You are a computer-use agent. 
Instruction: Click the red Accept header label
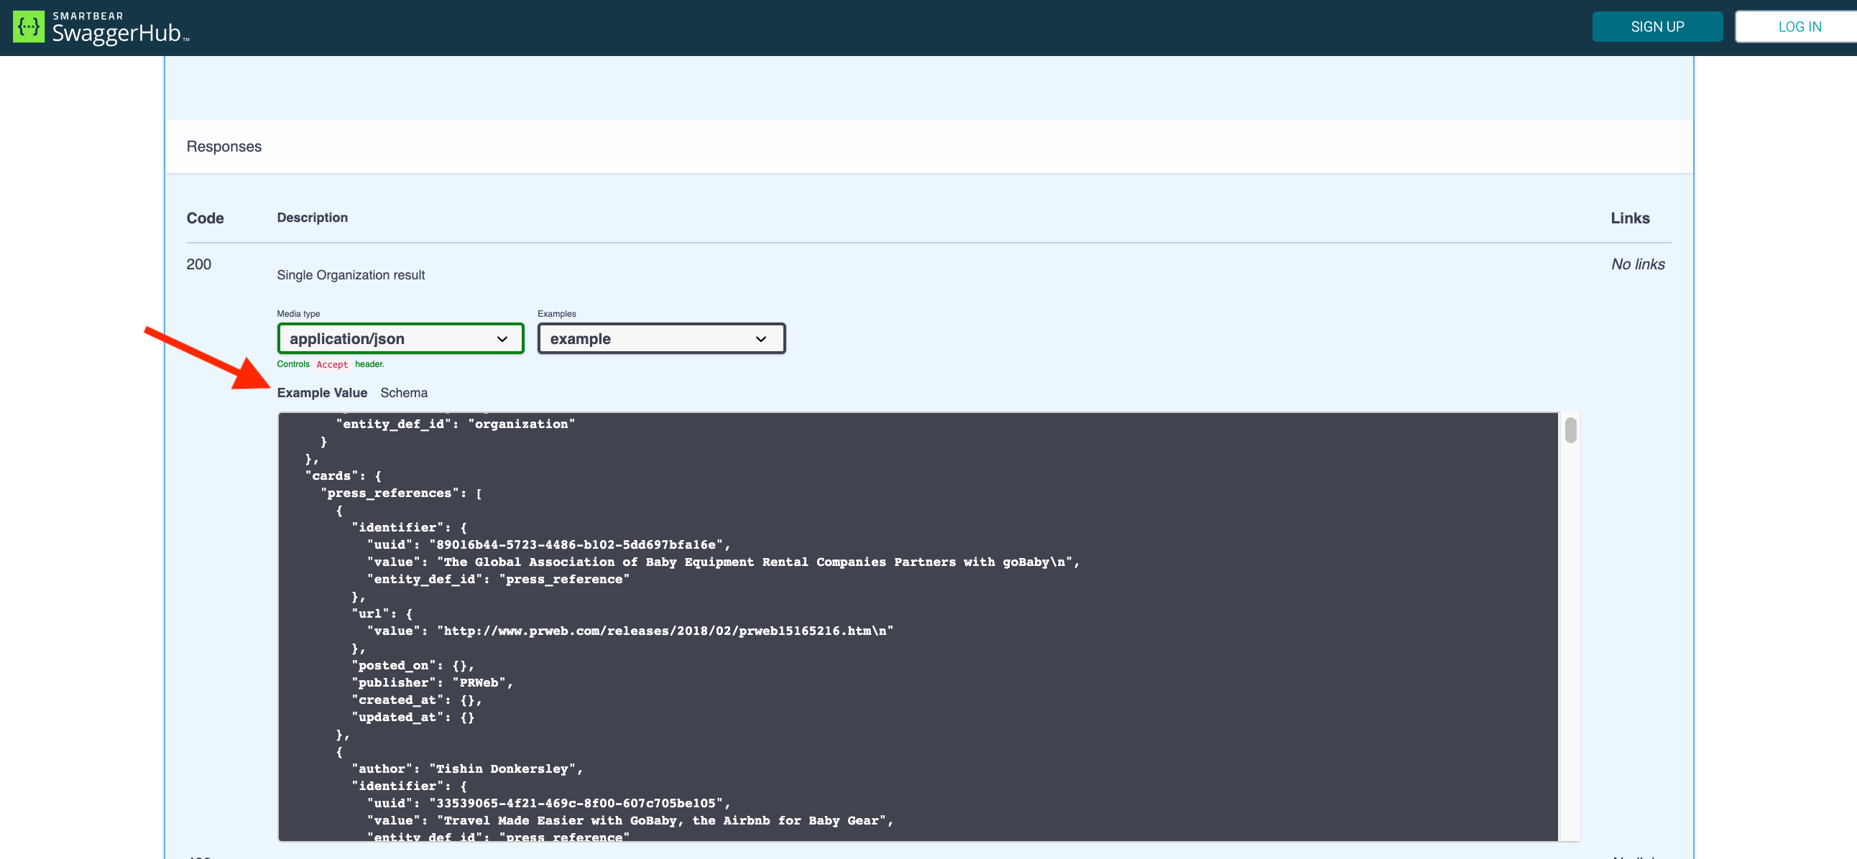331,365
